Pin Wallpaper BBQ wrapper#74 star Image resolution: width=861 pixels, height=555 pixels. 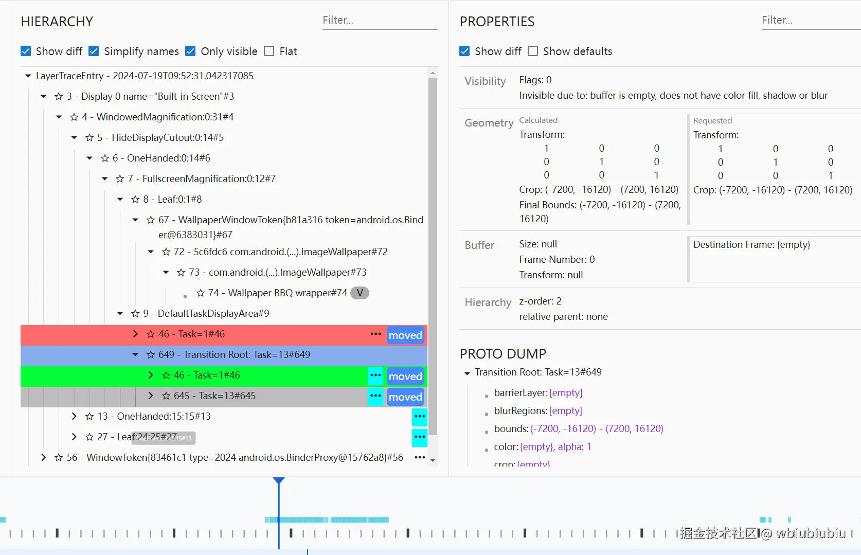[201, 293]
